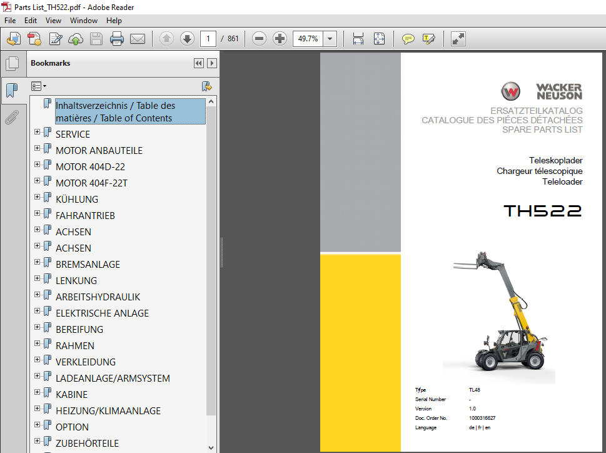
Task: Jump to RAHMEN bookmark
Action: 75,346
